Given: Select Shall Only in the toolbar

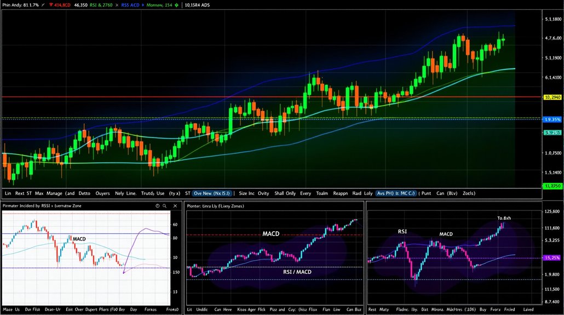Looking at the screenshot, I should click(285, 193).
